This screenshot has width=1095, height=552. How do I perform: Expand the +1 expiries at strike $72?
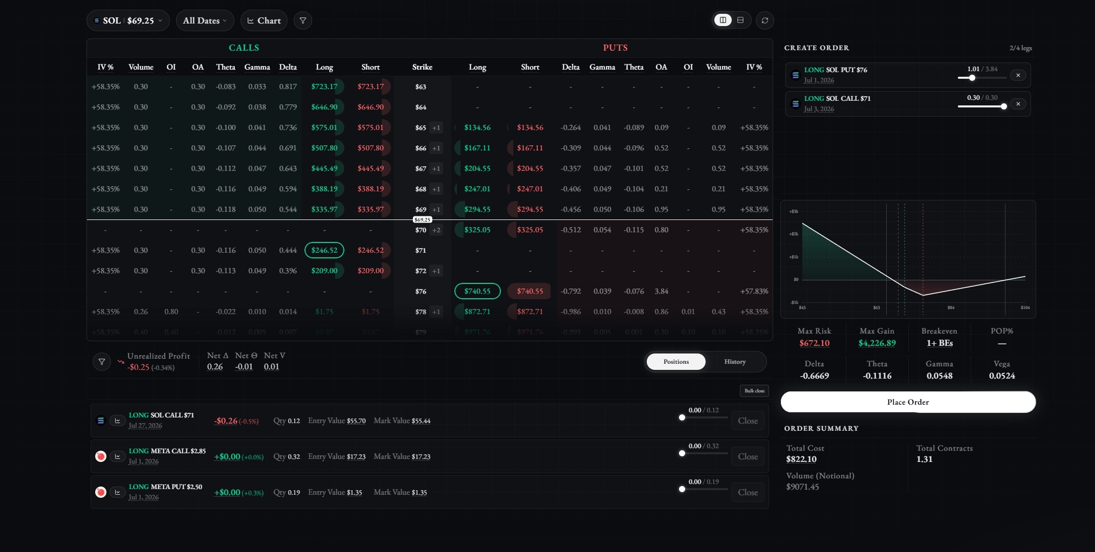coord(436,271)
